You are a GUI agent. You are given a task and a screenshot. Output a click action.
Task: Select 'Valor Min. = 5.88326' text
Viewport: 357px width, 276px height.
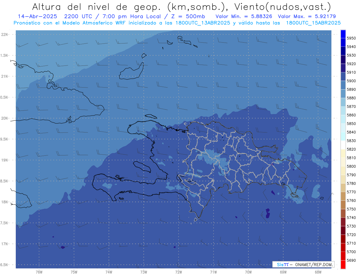[x=244, y=16]
